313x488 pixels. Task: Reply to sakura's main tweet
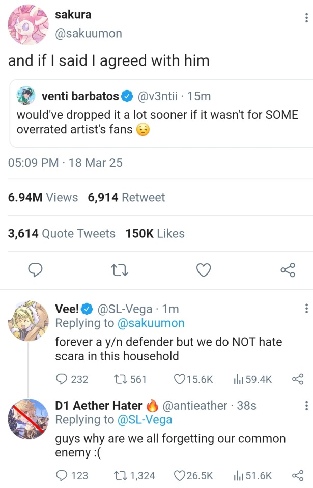click(x=34, y=269)
